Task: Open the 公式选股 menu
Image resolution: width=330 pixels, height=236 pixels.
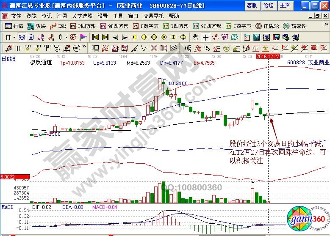Action: click(x=81, y=16)
